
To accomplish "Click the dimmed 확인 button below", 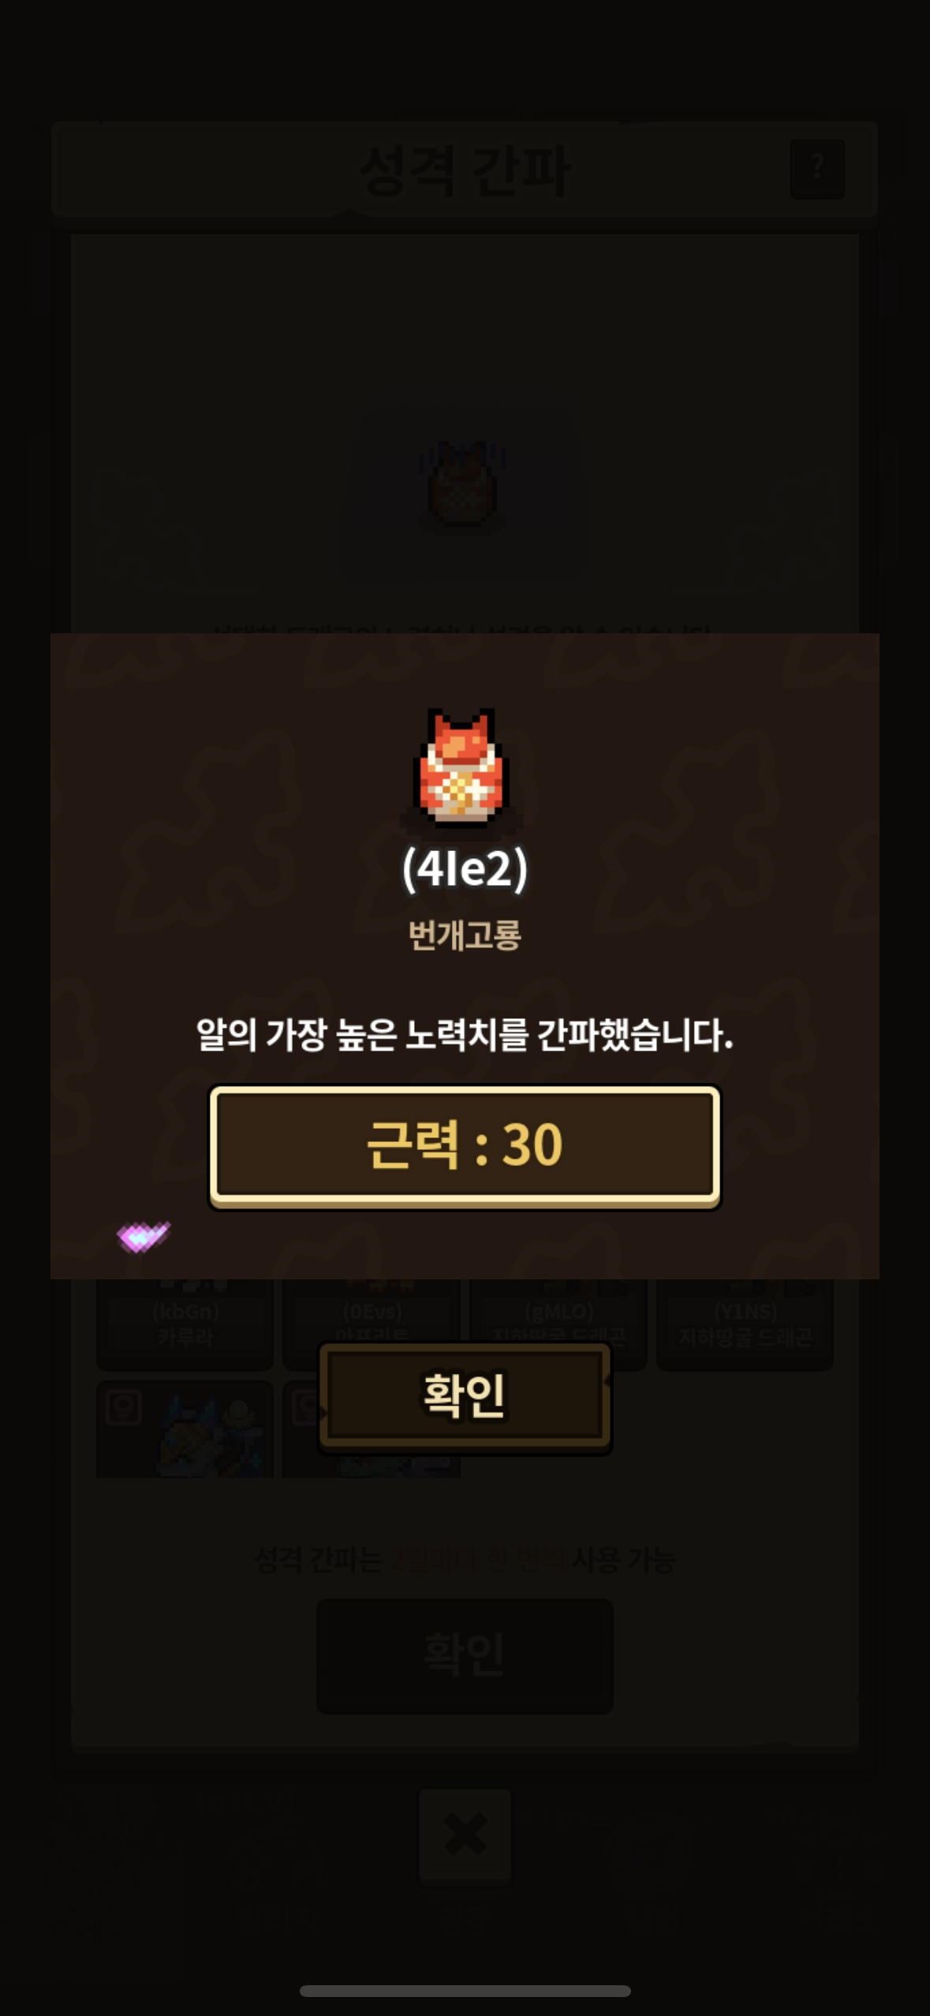I will pyautogui.click(x=465, y=1656).
